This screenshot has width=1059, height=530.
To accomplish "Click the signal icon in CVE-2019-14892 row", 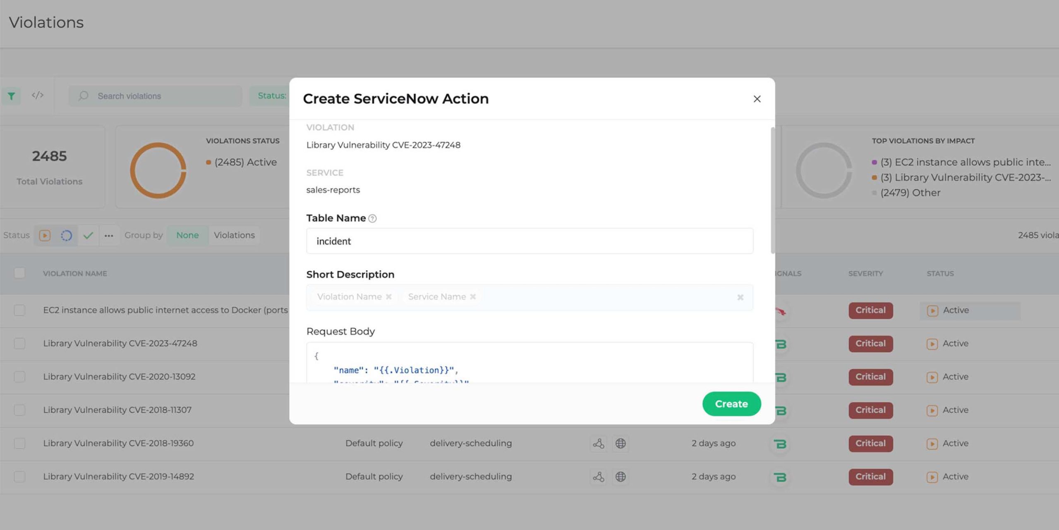I will point(780,477).
